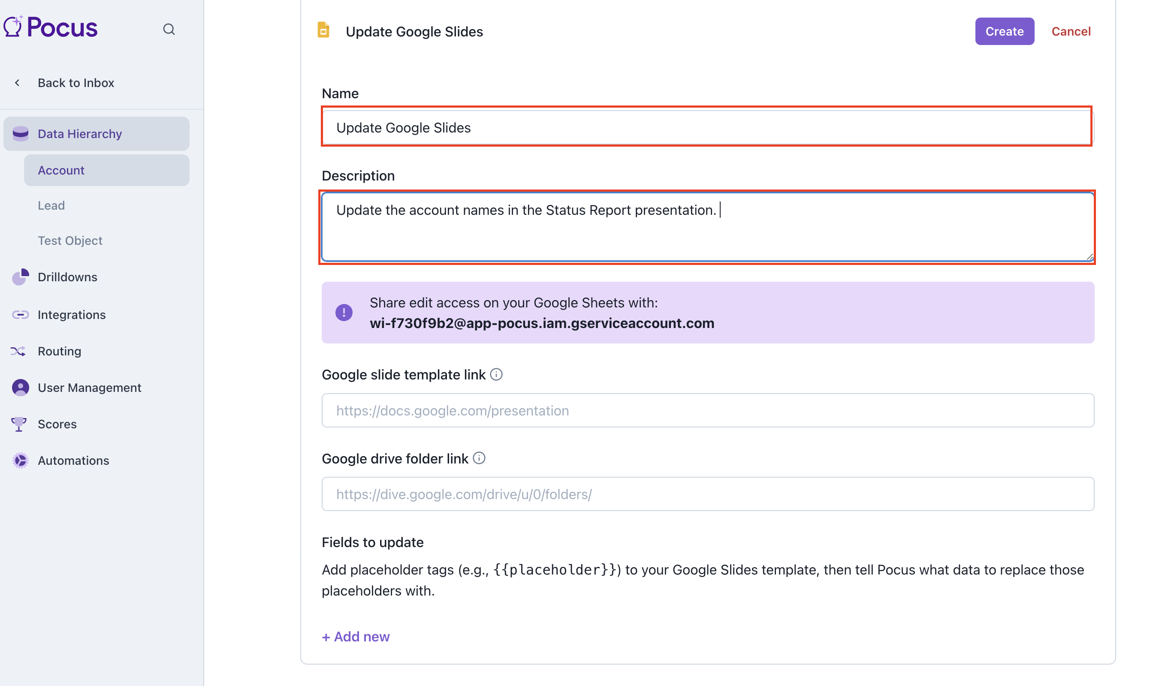Open Scores from the sidebar

[57, 424]
